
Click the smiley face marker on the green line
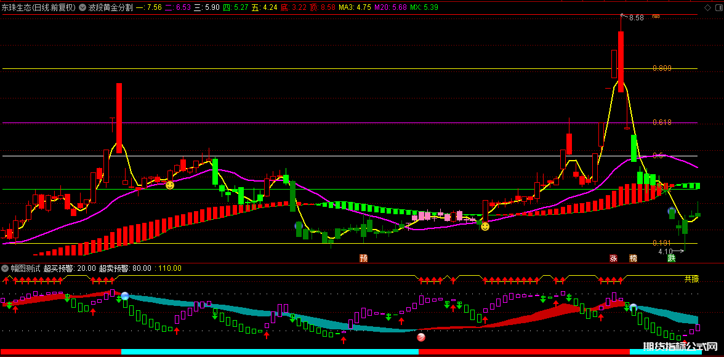click(x=170, y=185)
